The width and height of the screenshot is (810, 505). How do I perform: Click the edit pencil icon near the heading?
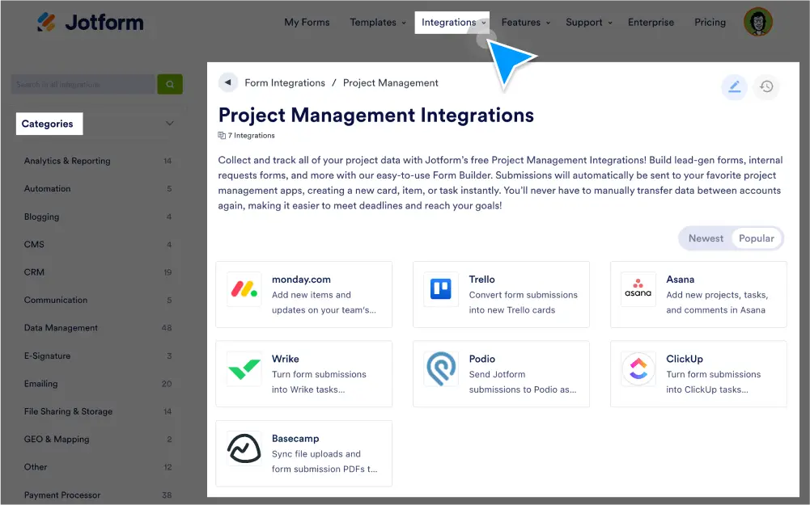734,87
